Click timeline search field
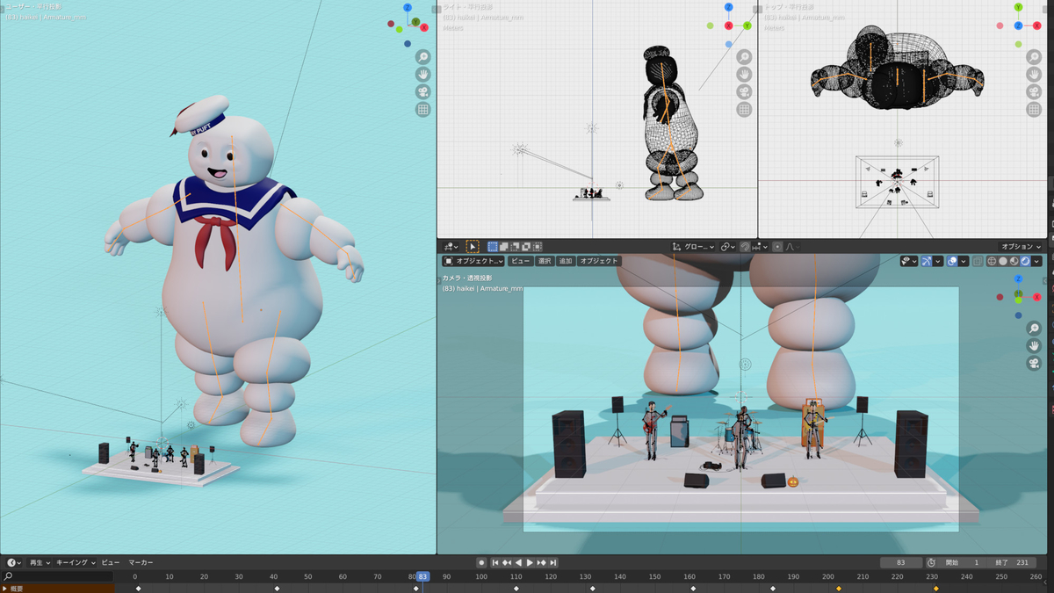This screenshot has width=1054, height=593. tap(57, 576)
